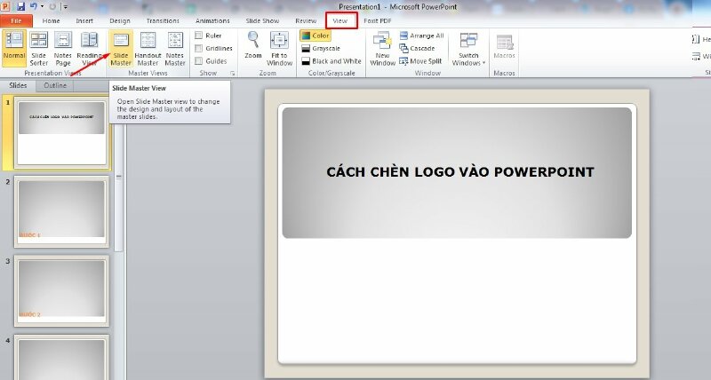
Task: Open Customize Quick Access Toolbar dropdown
Action: [65, 7]
